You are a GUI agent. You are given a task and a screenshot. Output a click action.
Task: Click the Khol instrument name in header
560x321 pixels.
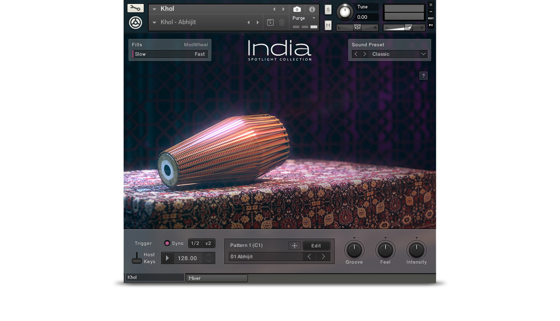167,9
